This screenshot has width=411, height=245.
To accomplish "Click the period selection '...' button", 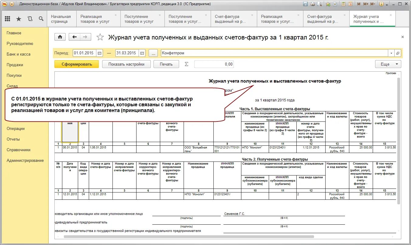I will tap(153, 53).
